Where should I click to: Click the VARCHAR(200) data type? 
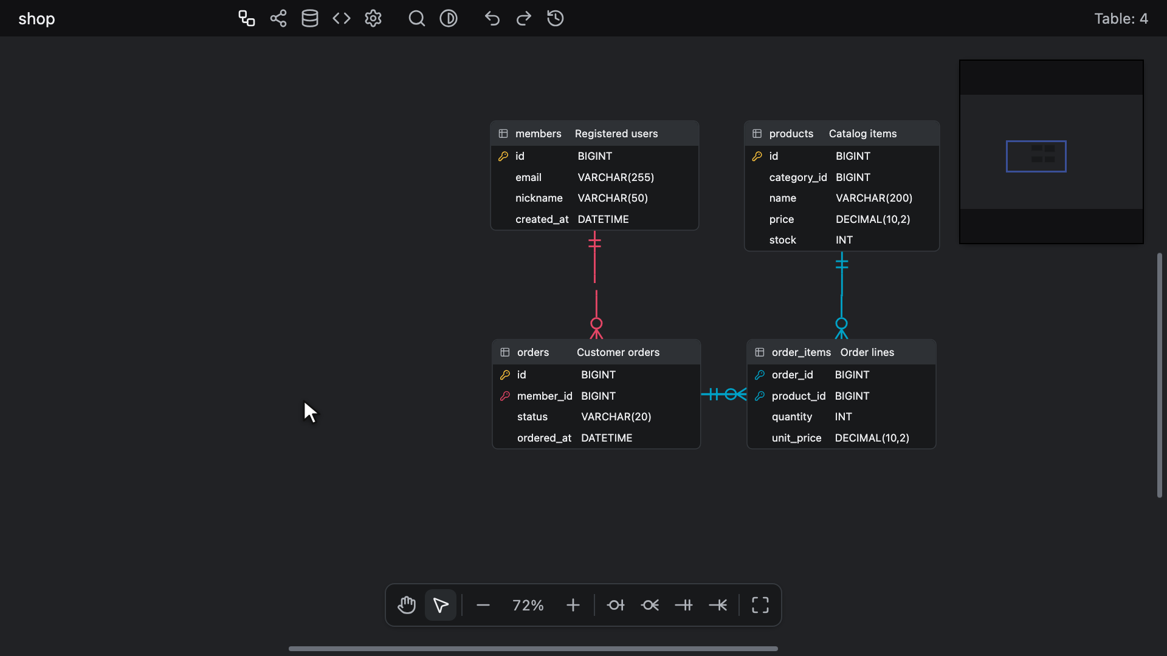[874, 198]
